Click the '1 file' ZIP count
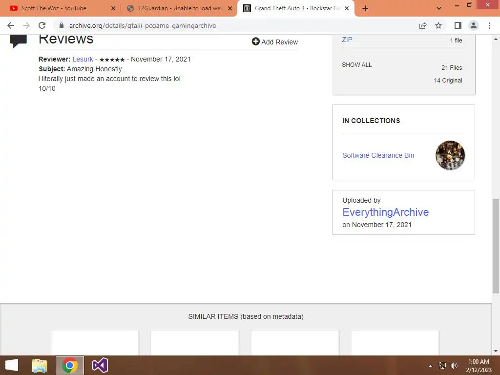Viewport: 500px width, 375px height. 456,40
